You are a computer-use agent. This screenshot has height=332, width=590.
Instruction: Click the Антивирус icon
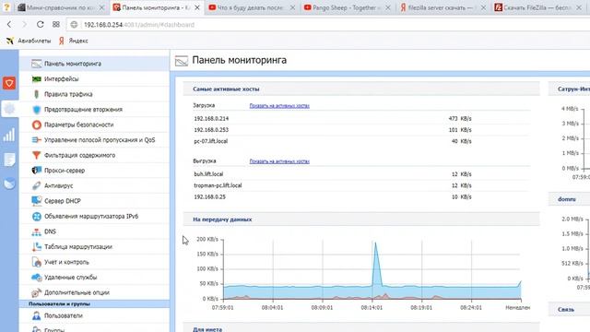pyautogui.click(x=37, y=185)
